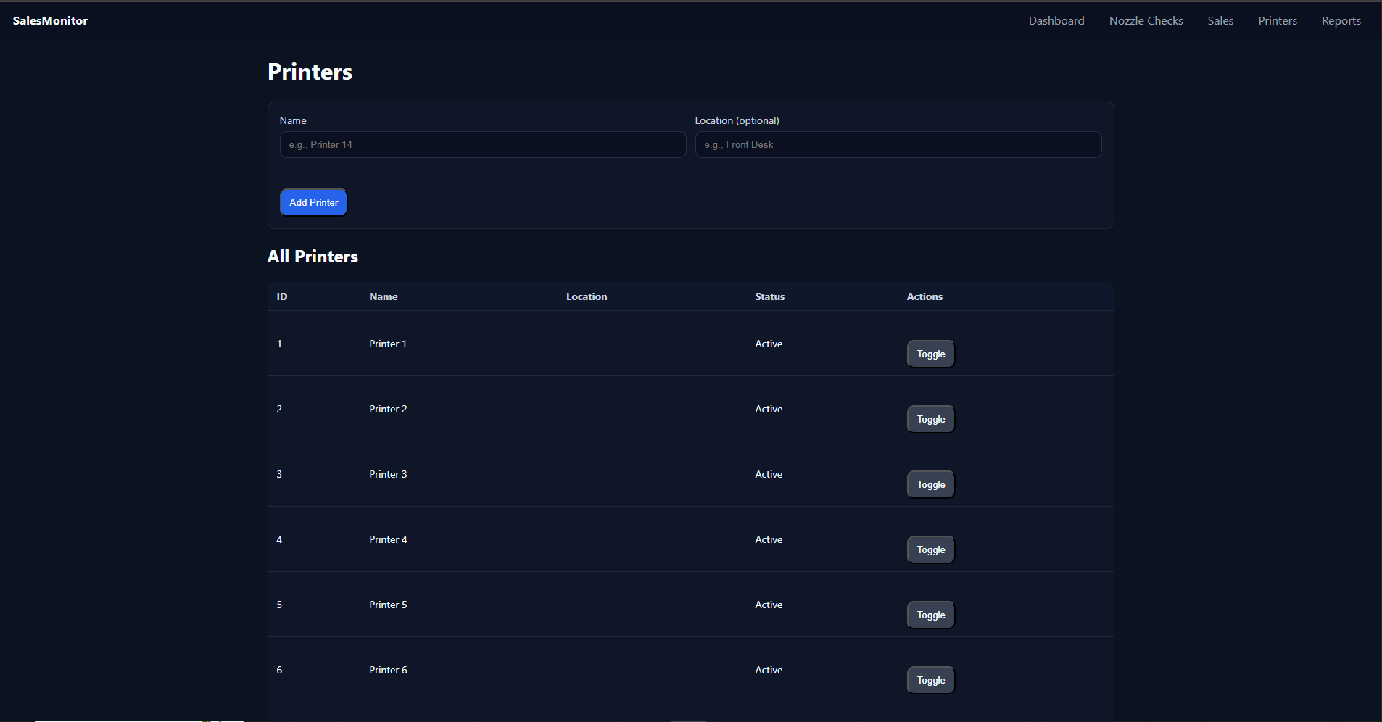Toggle status of Printer 1
This screenshot has height=722, width=1382.
point(930,354)
